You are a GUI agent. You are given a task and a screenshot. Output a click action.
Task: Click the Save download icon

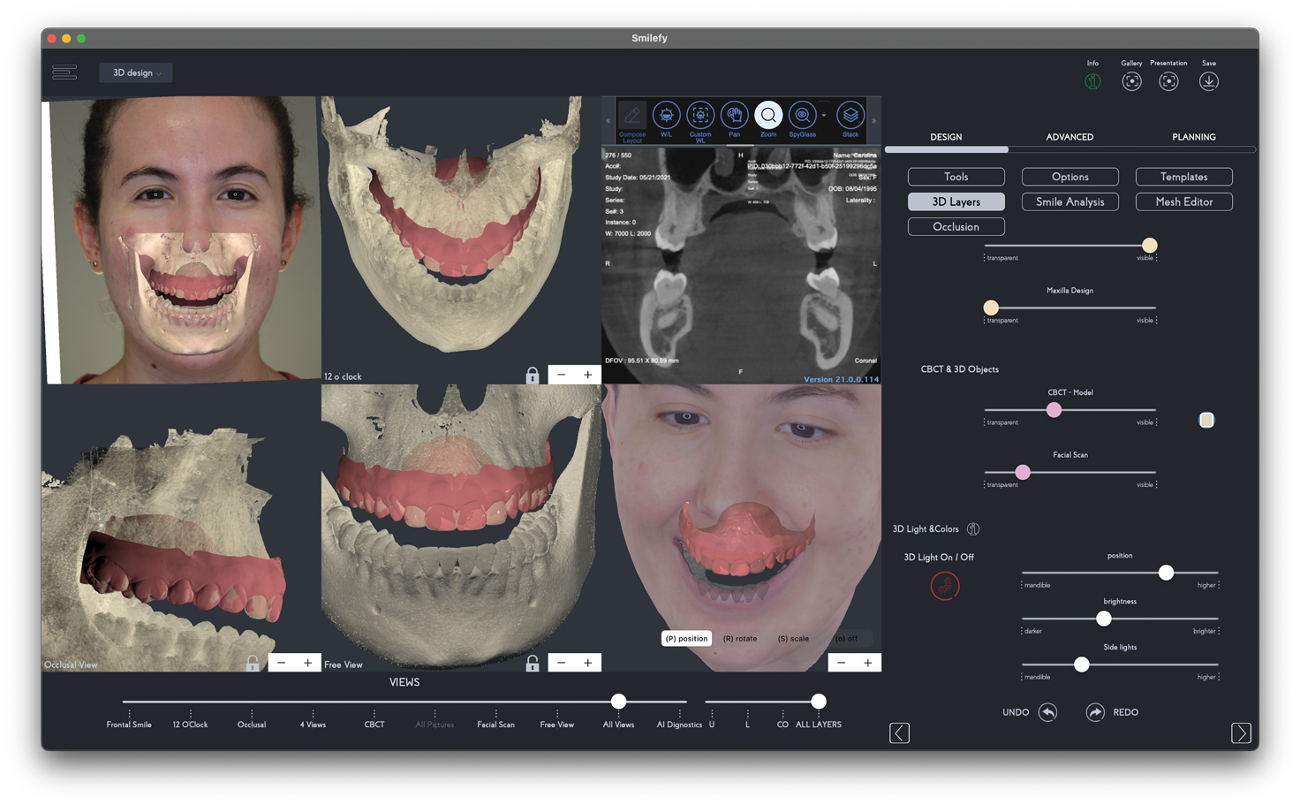point(1208,81)
